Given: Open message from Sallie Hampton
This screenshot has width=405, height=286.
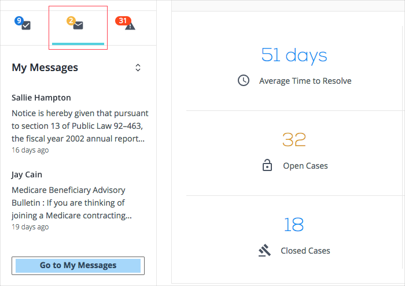Looking at the screenshot, I should (41, 98).
